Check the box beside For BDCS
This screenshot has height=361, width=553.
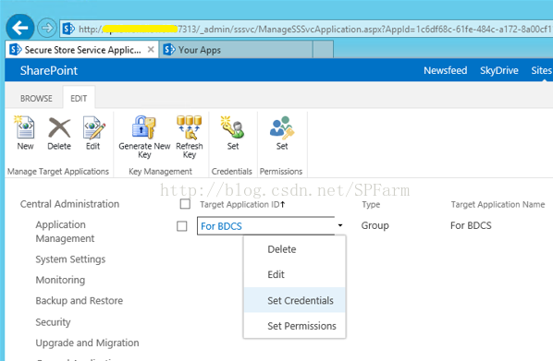[x=182, y=226]
